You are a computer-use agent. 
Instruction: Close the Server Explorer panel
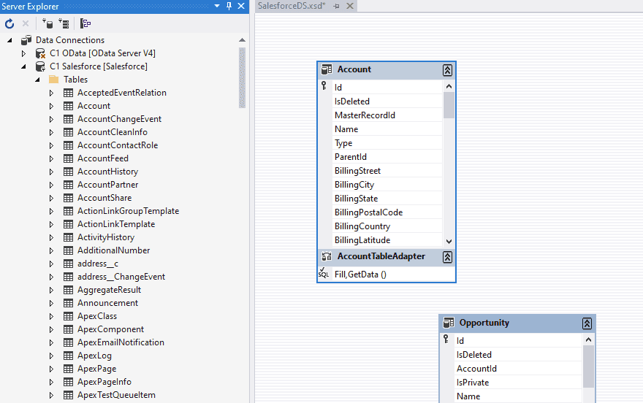(x=241, y=6)
